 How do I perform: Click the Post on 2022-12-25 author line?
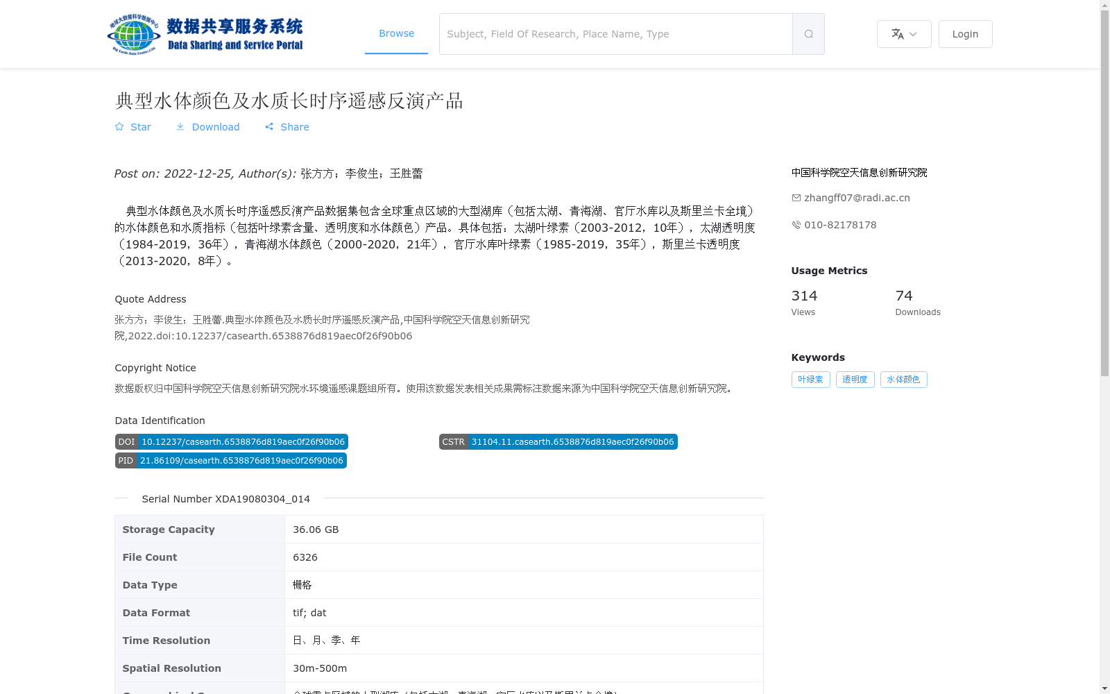click(268, 173)
